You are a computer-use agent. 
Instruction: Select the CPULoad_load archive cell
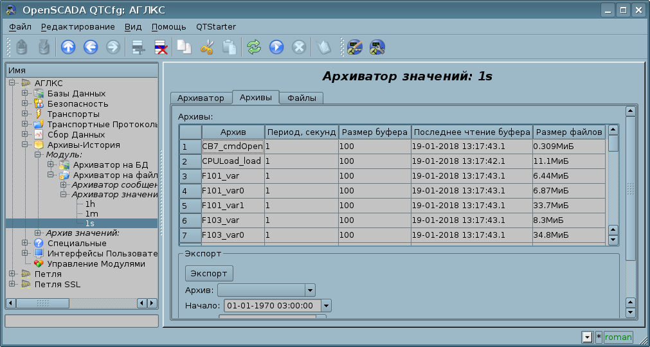pyautogui.click(x=231, y=161)
